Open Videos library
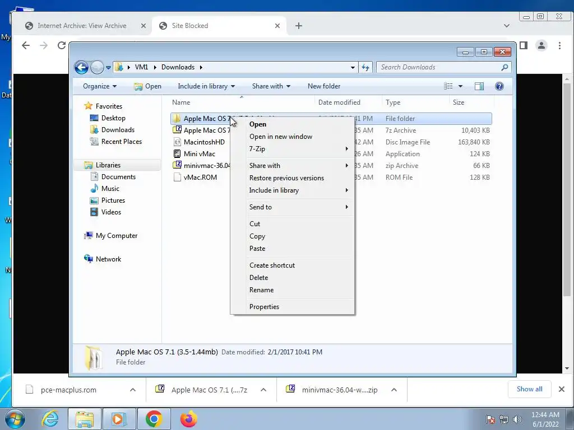The image size is (574, 430). (x=111, y=212)
